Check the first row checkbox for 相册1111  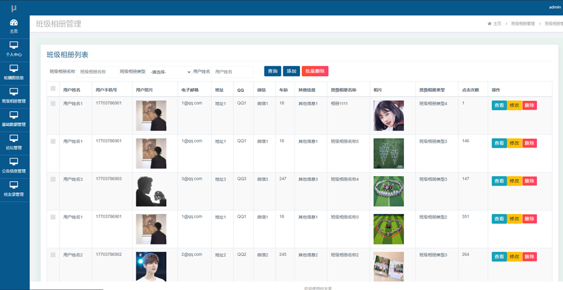[x=53, y=104]
